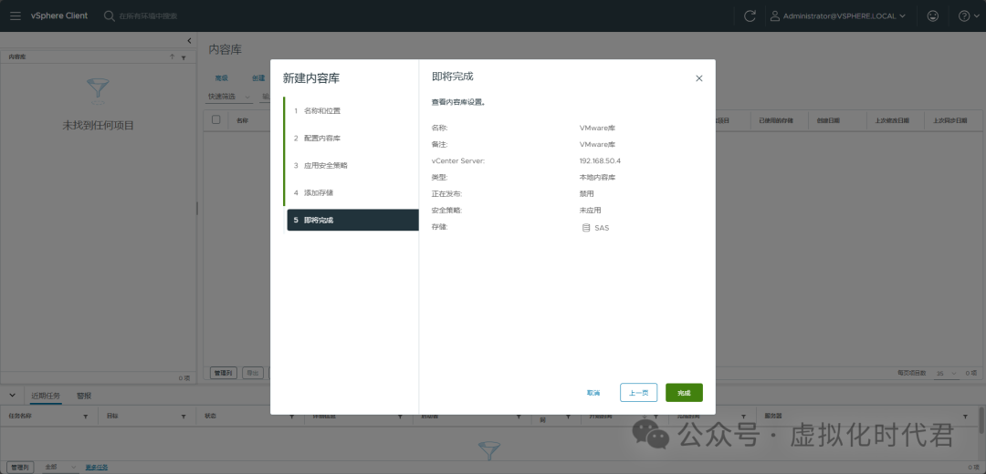Click the refresh icon in the header
Screen dimensions: 986x474
[750, 16]
